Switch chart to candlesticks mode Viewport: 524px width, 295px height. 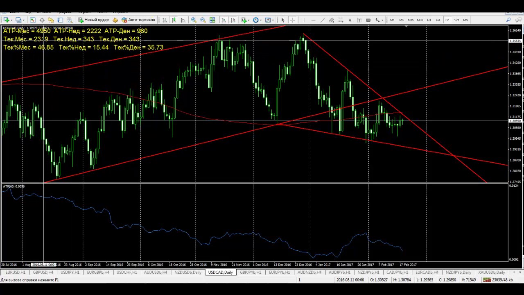pyautogui.click(x=174, y=20)
